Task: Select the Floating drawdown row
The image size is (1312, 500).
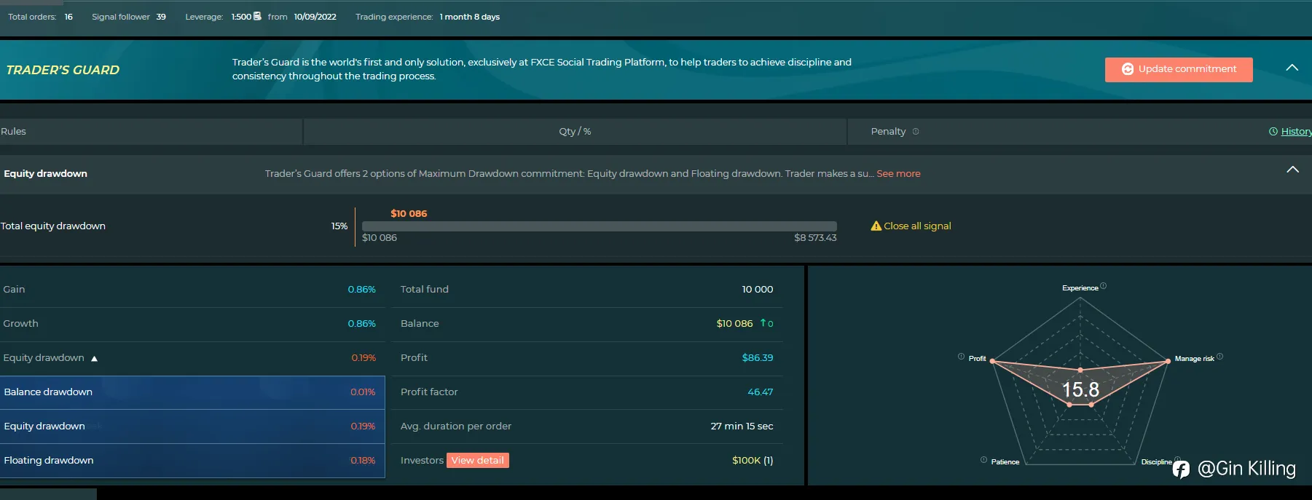Action: [x=192, y=461]
